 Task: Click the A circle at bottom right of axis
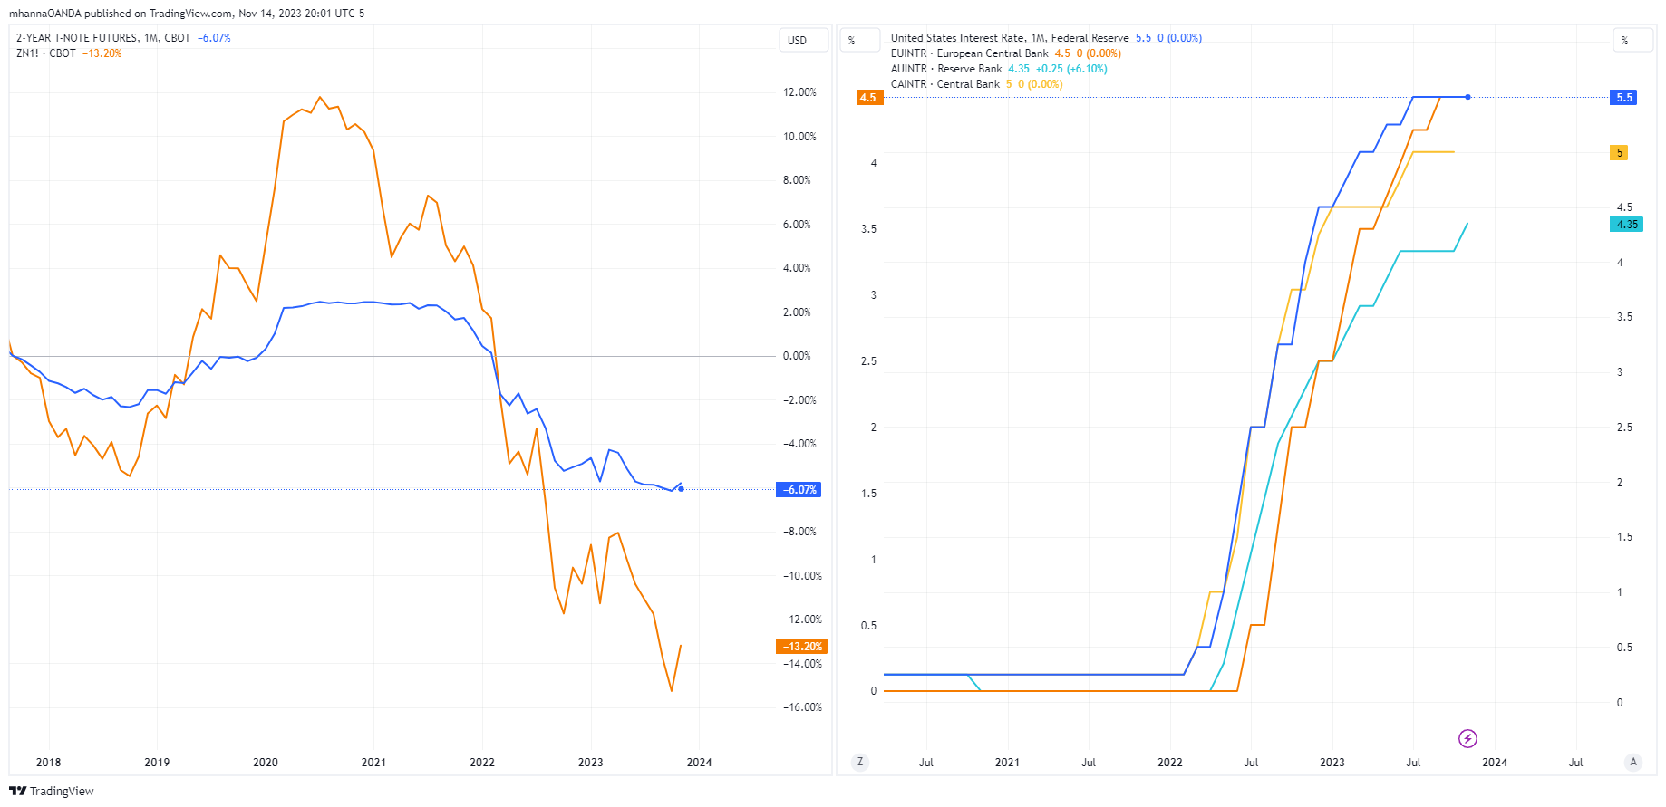click(1635, 762)
